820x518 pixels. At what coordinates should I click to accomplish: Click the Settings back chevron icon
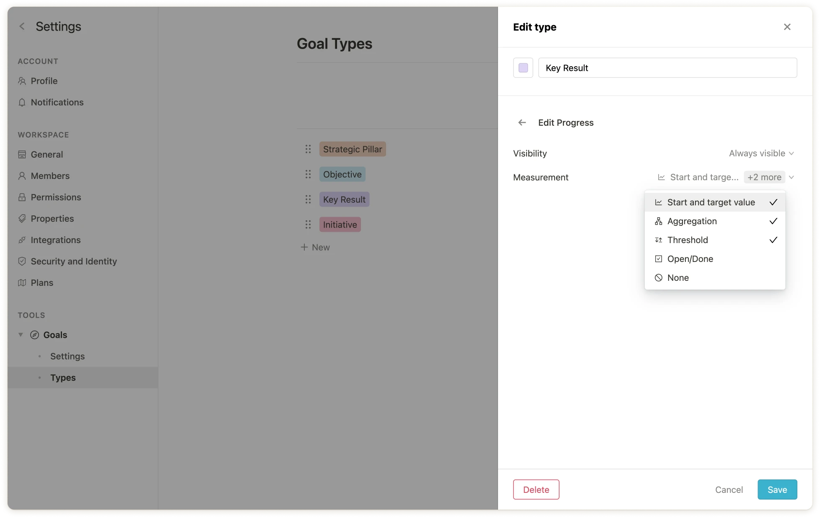[22, 26]
